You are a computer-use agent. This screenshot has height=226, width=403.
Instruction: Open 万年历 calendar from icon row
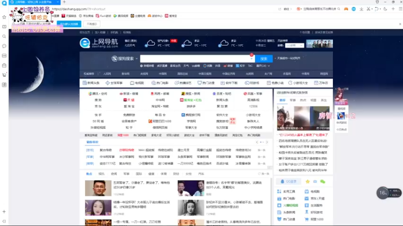(321, 83)
